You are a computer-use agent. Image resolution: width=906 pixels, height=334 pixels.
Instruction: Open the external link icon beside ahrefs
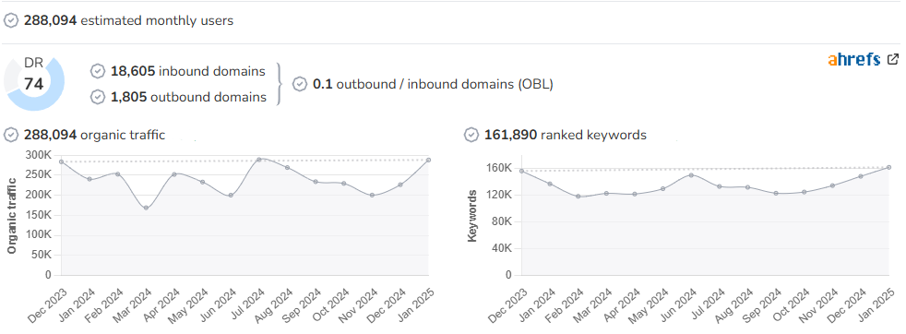coord(893,59)
